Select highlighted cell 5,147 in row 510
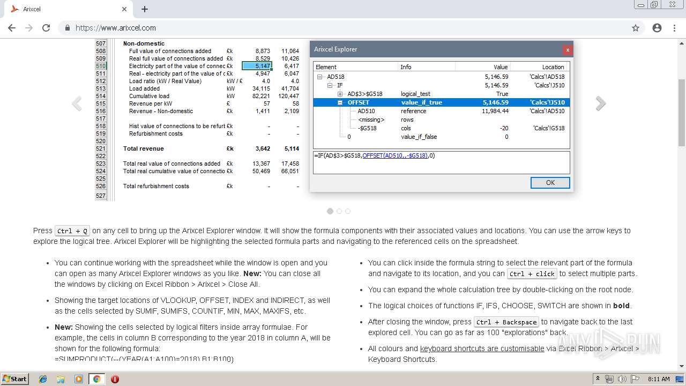Image resolution: width=686 pixels, height=386 pixels. [x=257, y=66]
